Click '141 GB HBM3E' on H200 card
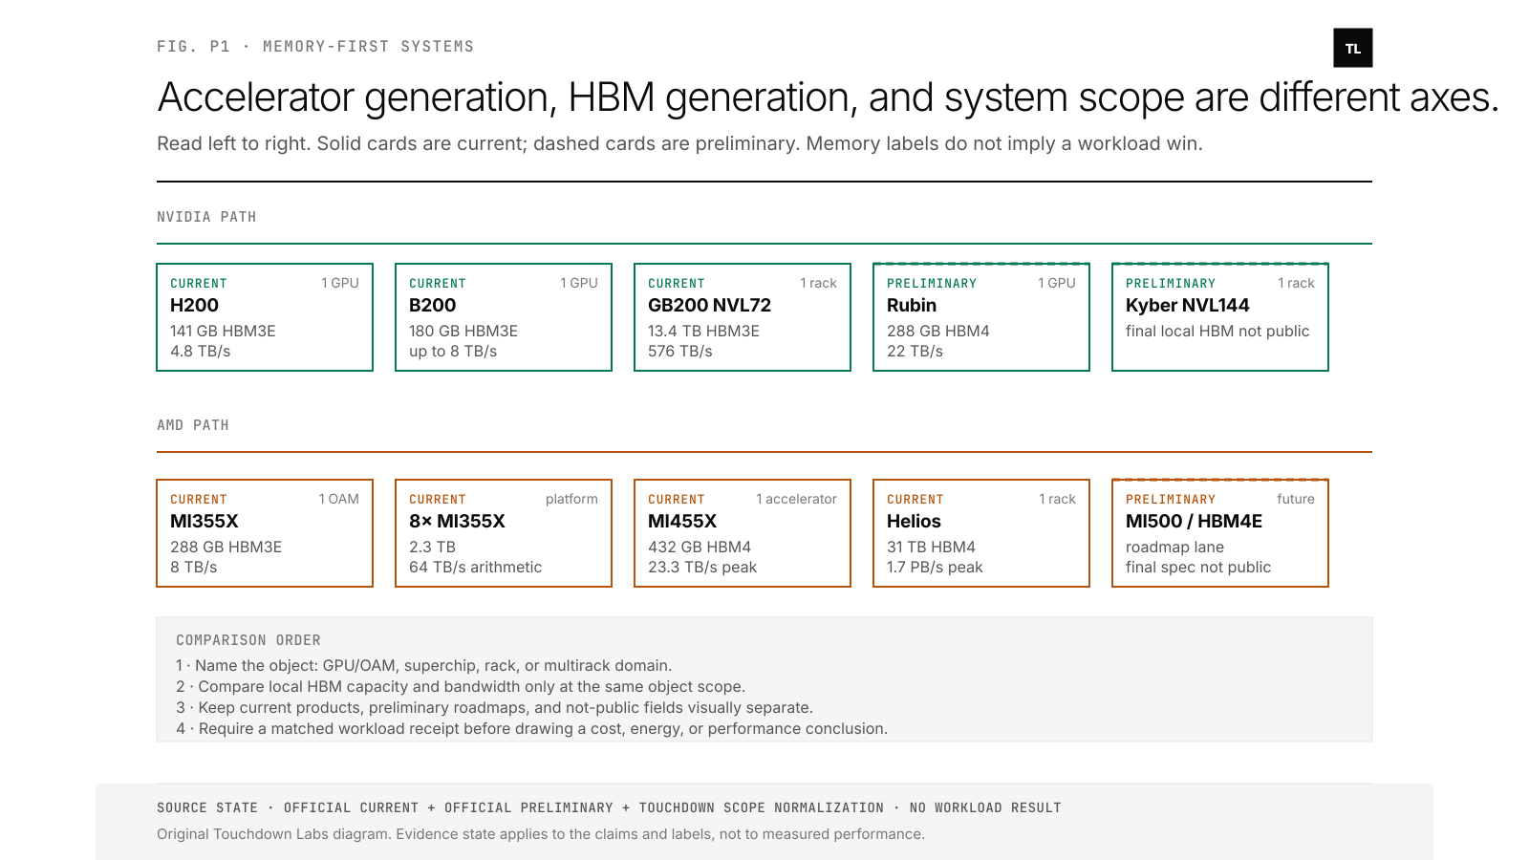 click(223, 331)
